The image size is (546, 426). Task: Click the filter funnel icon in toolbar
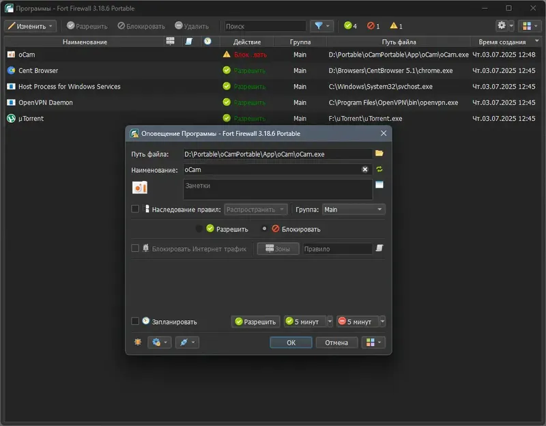click(318, 26)
